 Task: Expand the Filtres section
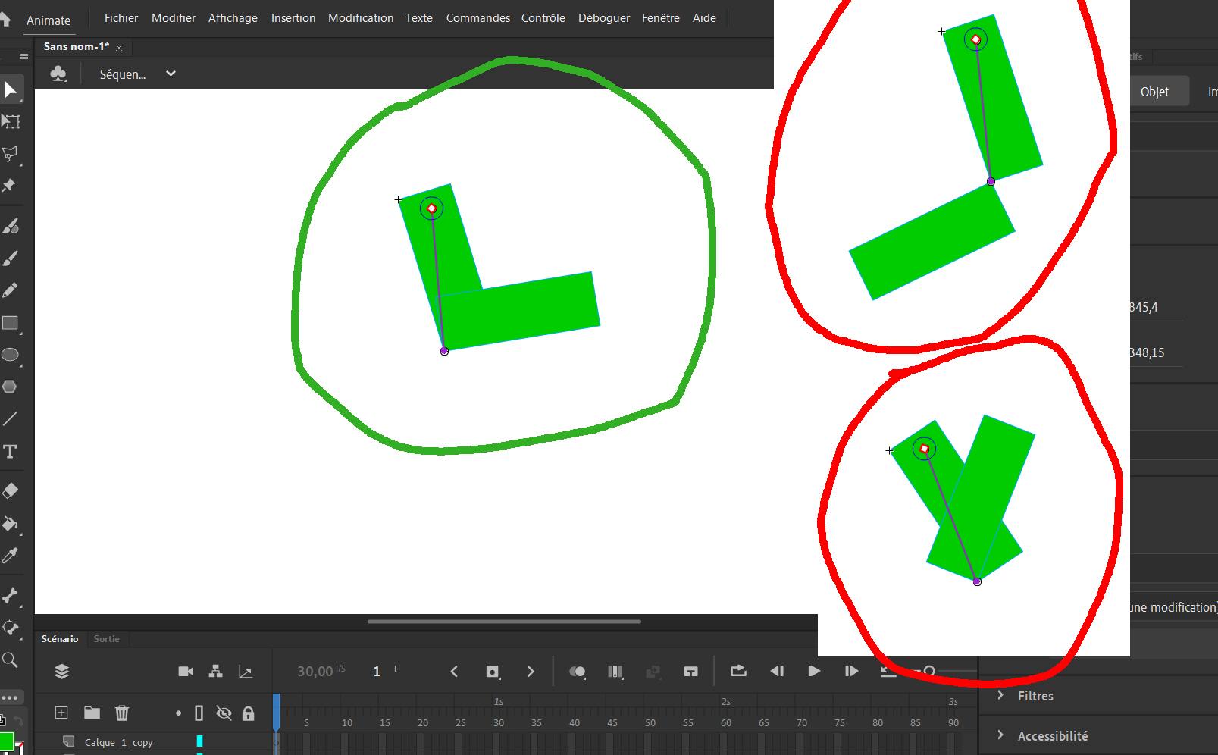pos(1036,696)
